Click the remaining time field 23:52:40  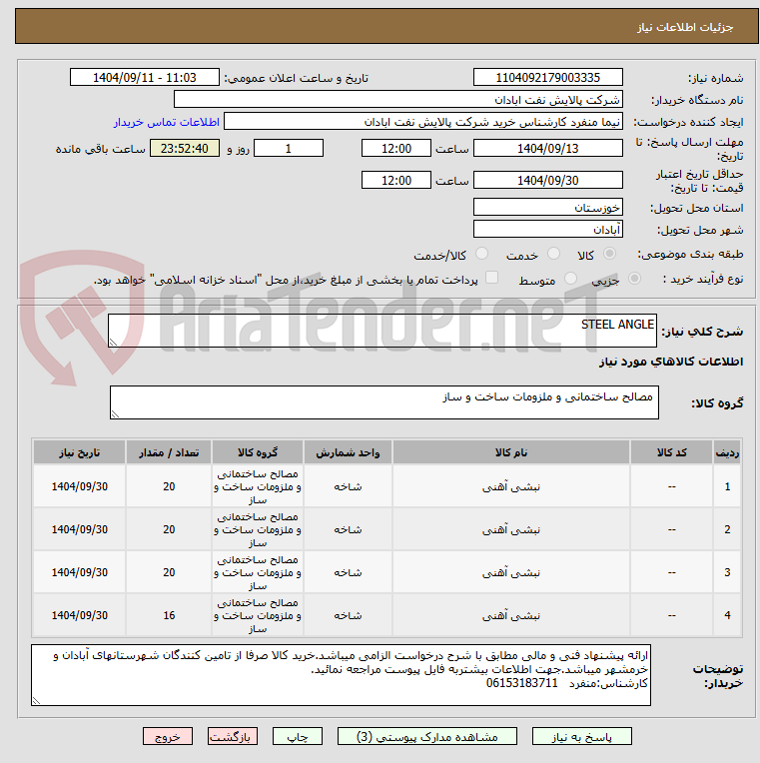185,148
